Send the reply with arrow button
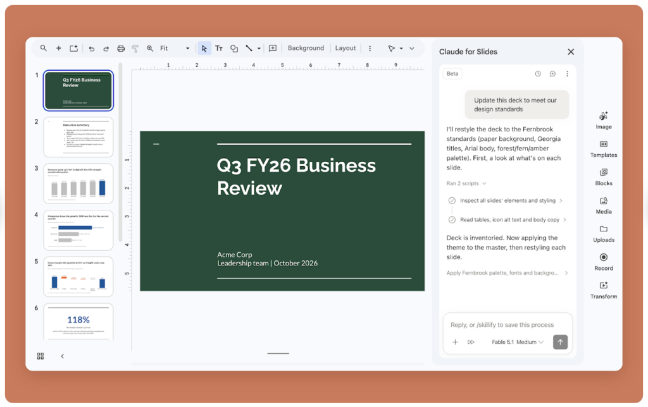Viewport: 648px width, 407px height. coord(561,342)
